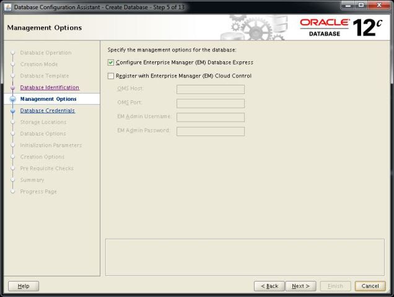Image resolution: width=394 pixels, height=297 pixels.
Task: Click the Database Operation step label
Action: tap(46, 53)
